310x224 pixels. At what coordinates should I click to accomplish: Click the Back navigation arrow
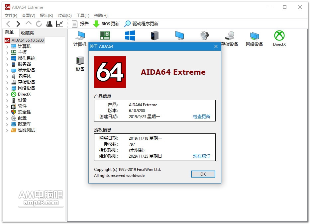pyautogui.click(x=8, y=24)
